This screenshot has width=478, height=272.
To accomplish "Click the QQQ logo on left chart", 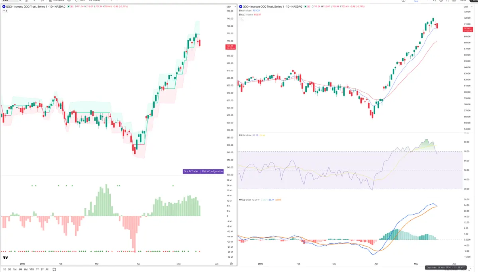I will [x=4, y=7].
